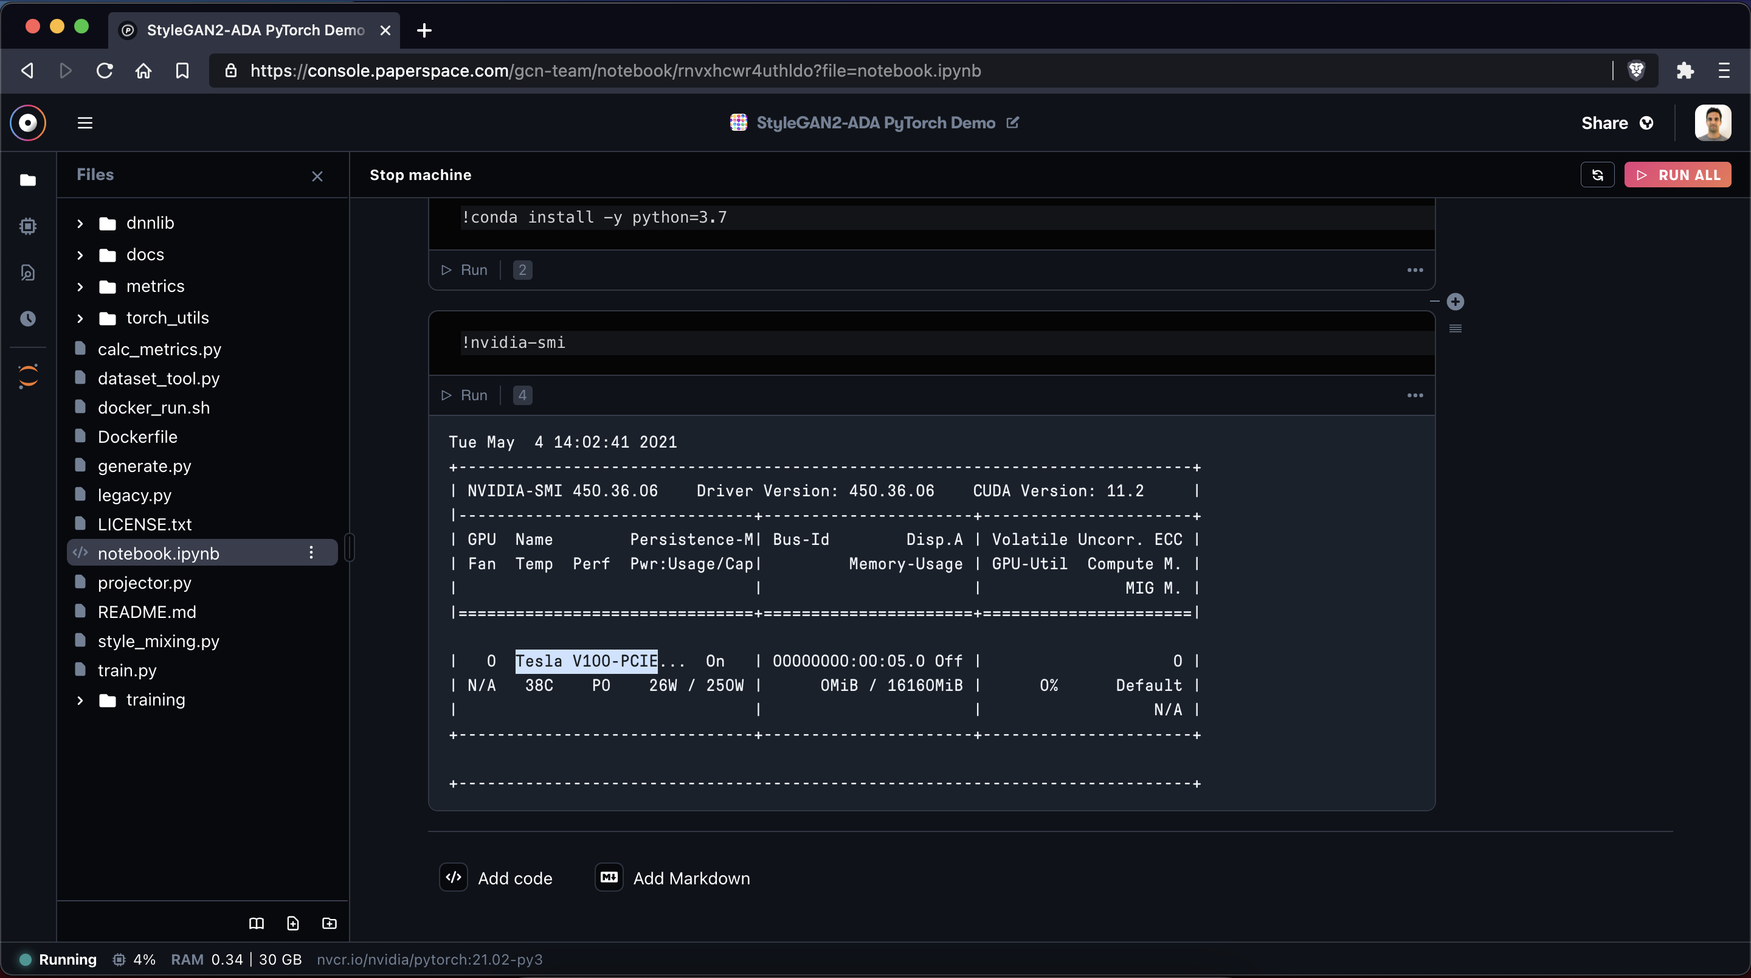Click the Gradient logo in the sidebar
Viewport: 1751px width, 978px height.
pos(28,123)
